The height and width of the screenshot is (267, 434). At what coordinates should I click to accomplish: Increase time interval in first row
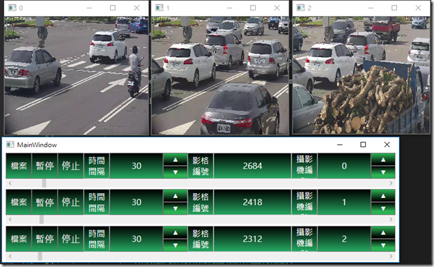[x=176, y=160]
